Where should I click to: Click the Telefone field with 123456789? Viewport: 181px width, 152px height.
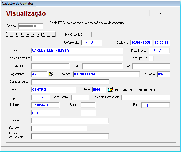(x=45, y=105)
